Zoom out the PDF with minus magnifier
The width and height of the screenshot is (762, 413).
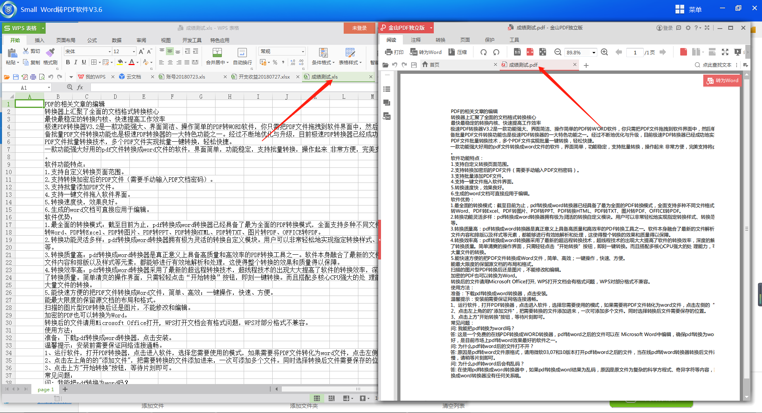coord(558,52)
